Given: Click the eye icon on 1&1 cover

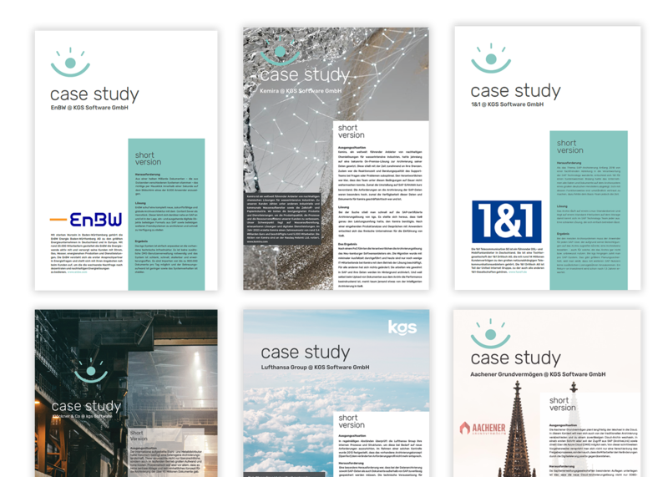Looking at the screenshot, I should point(491,58).
